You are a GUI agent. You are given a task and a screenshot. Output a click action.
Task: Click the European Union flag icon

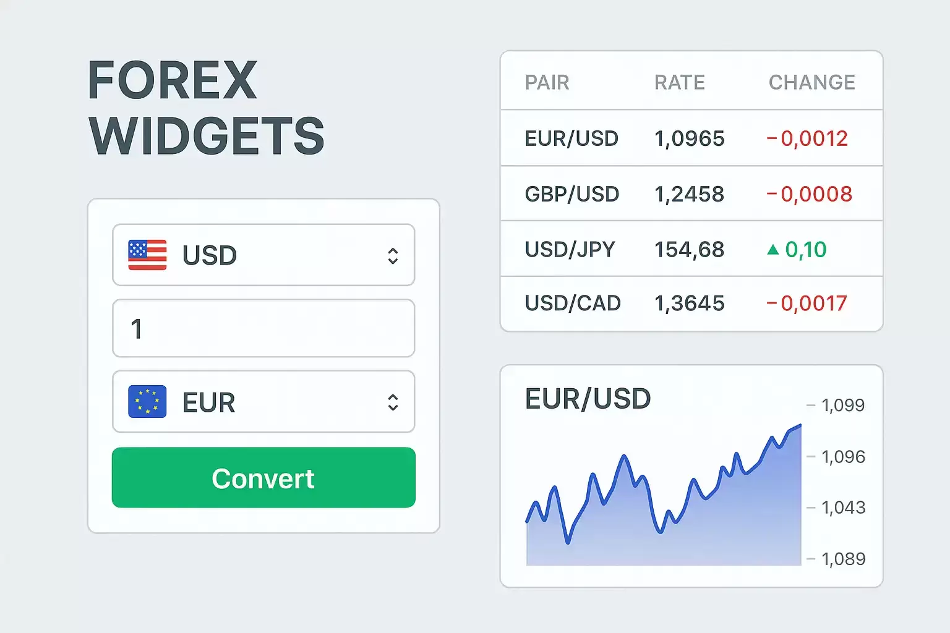147,402
